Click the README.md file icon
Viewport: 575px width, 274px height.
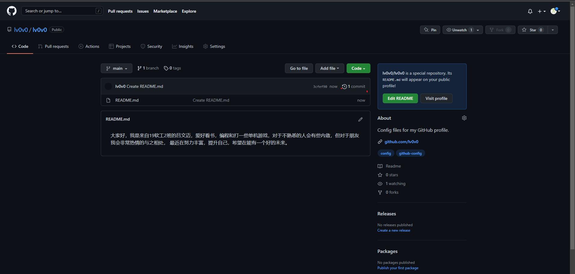(108, 100)
